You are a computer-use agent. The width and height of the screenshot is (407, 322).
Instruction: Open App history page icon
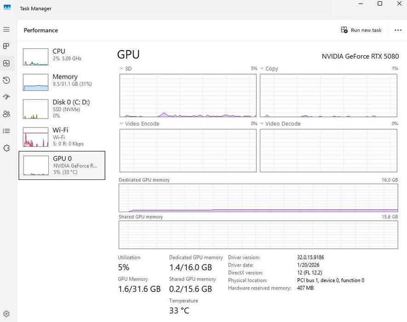(x=6, y=80)
